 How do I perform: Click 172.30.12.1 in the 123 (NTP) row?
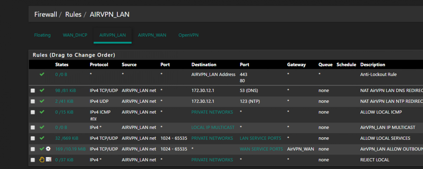tap(203, 101)
